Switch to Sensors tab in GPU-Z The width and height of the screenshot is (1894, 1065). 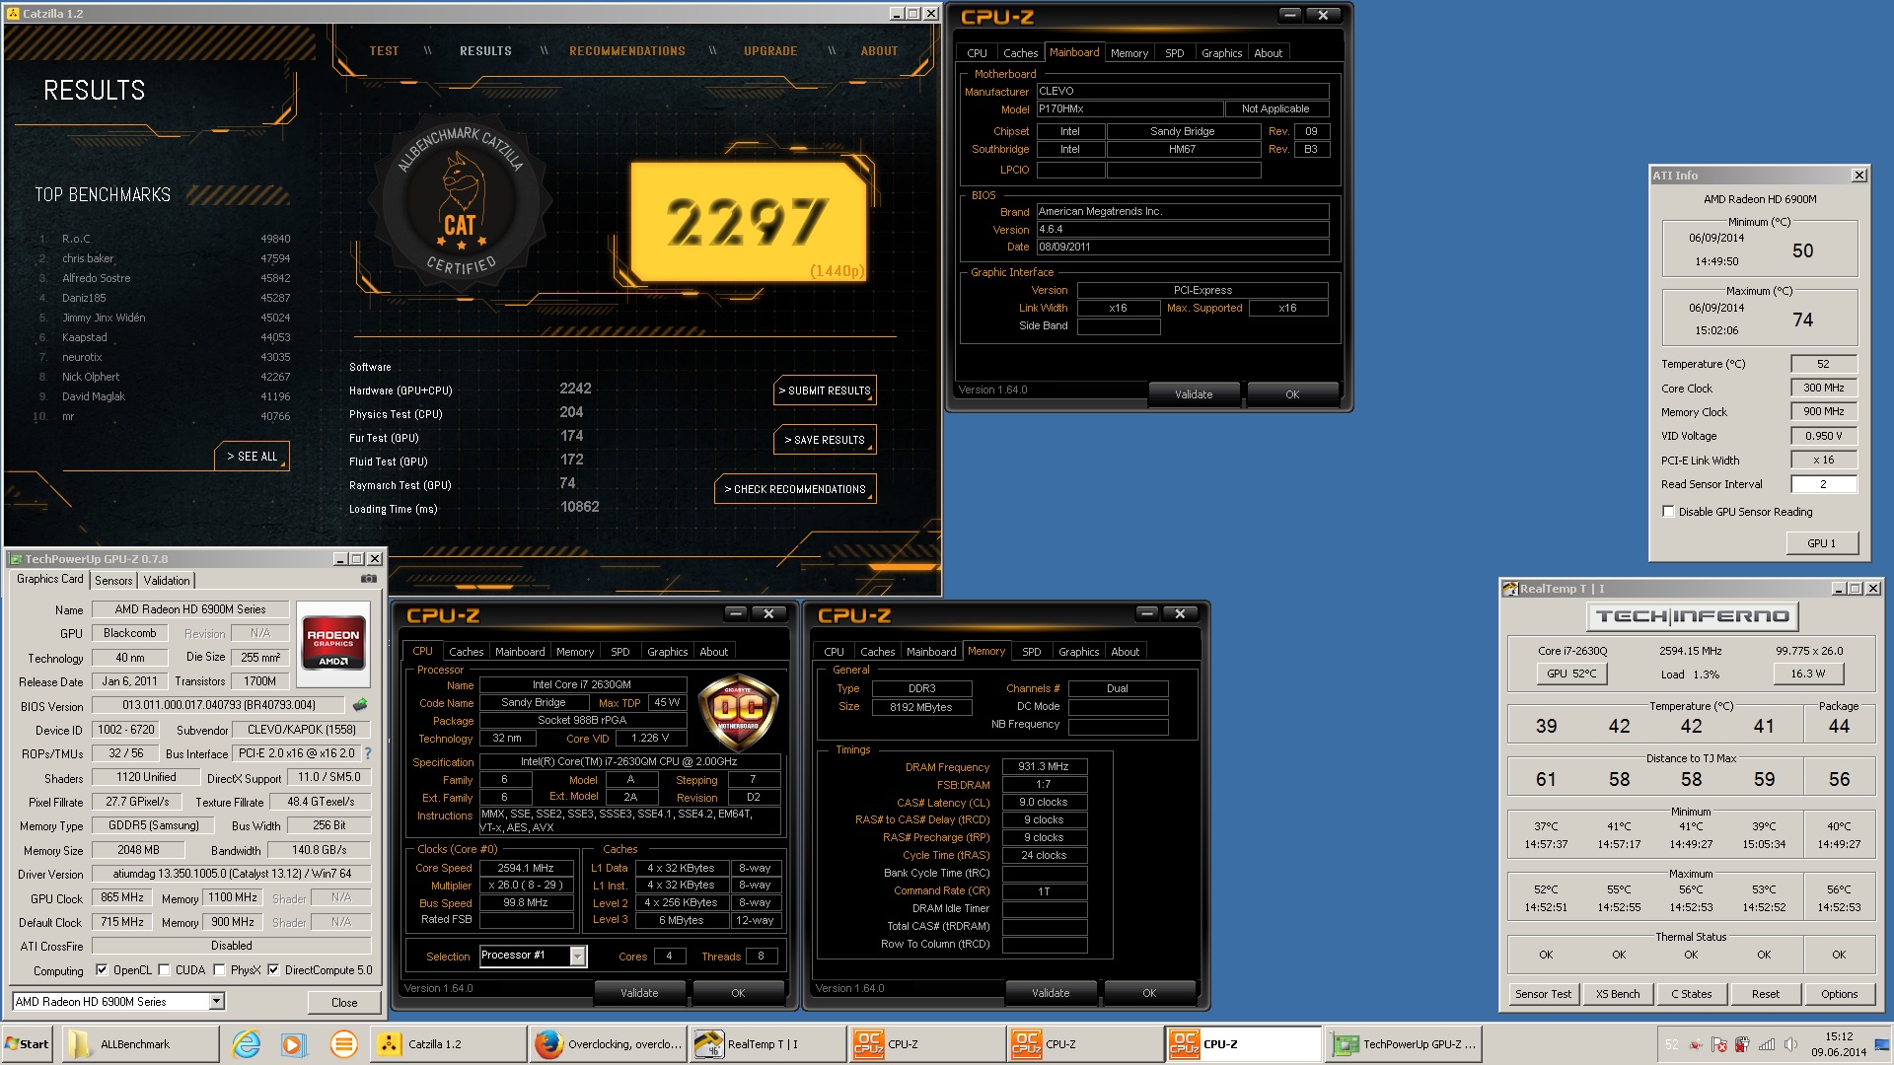113,581
